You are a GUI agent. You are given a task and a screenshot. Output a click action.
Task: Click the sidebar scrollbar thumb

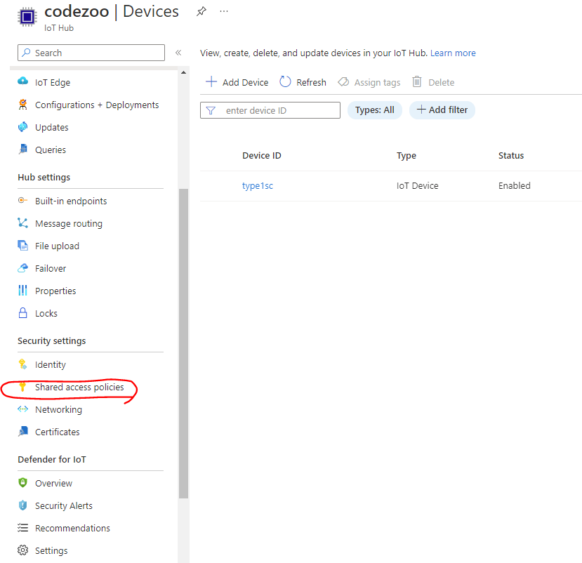(x=183, y=344)
